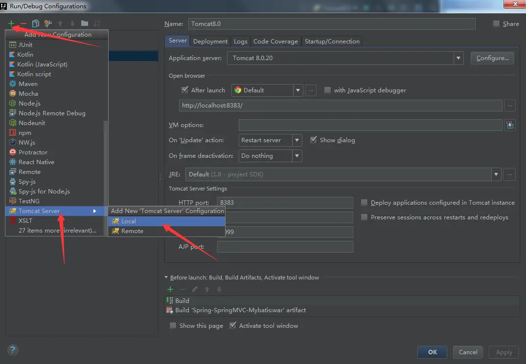Add a before launch task plus icon
Image resolution: width=526 pixels, height=364 pixels.
click(170, 289)
